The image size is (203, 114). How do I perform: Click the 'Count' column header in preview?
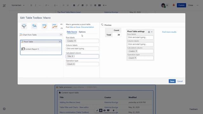point(116,30)
